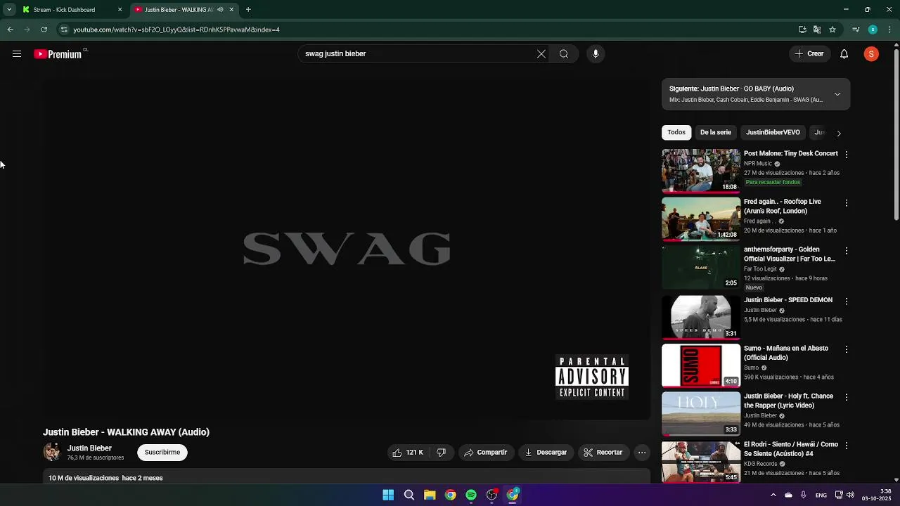Viewport: 900px width, 506px height.
Task: Install app icon in address bar
Action: pos(802,30)
